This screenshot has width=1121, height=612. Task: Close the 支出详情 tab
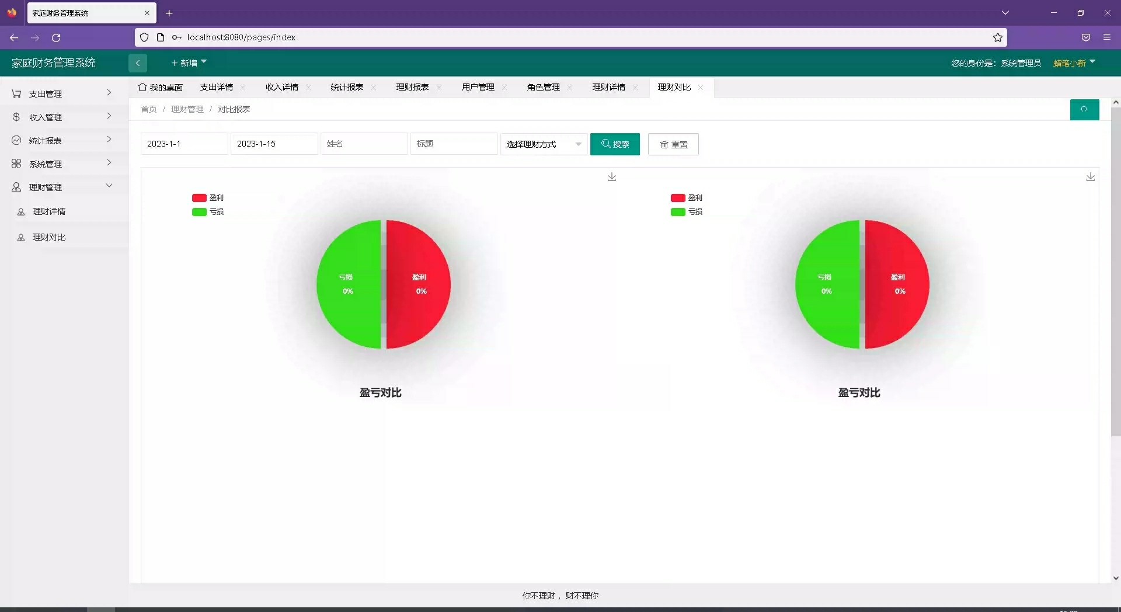[x=243, y=88]
